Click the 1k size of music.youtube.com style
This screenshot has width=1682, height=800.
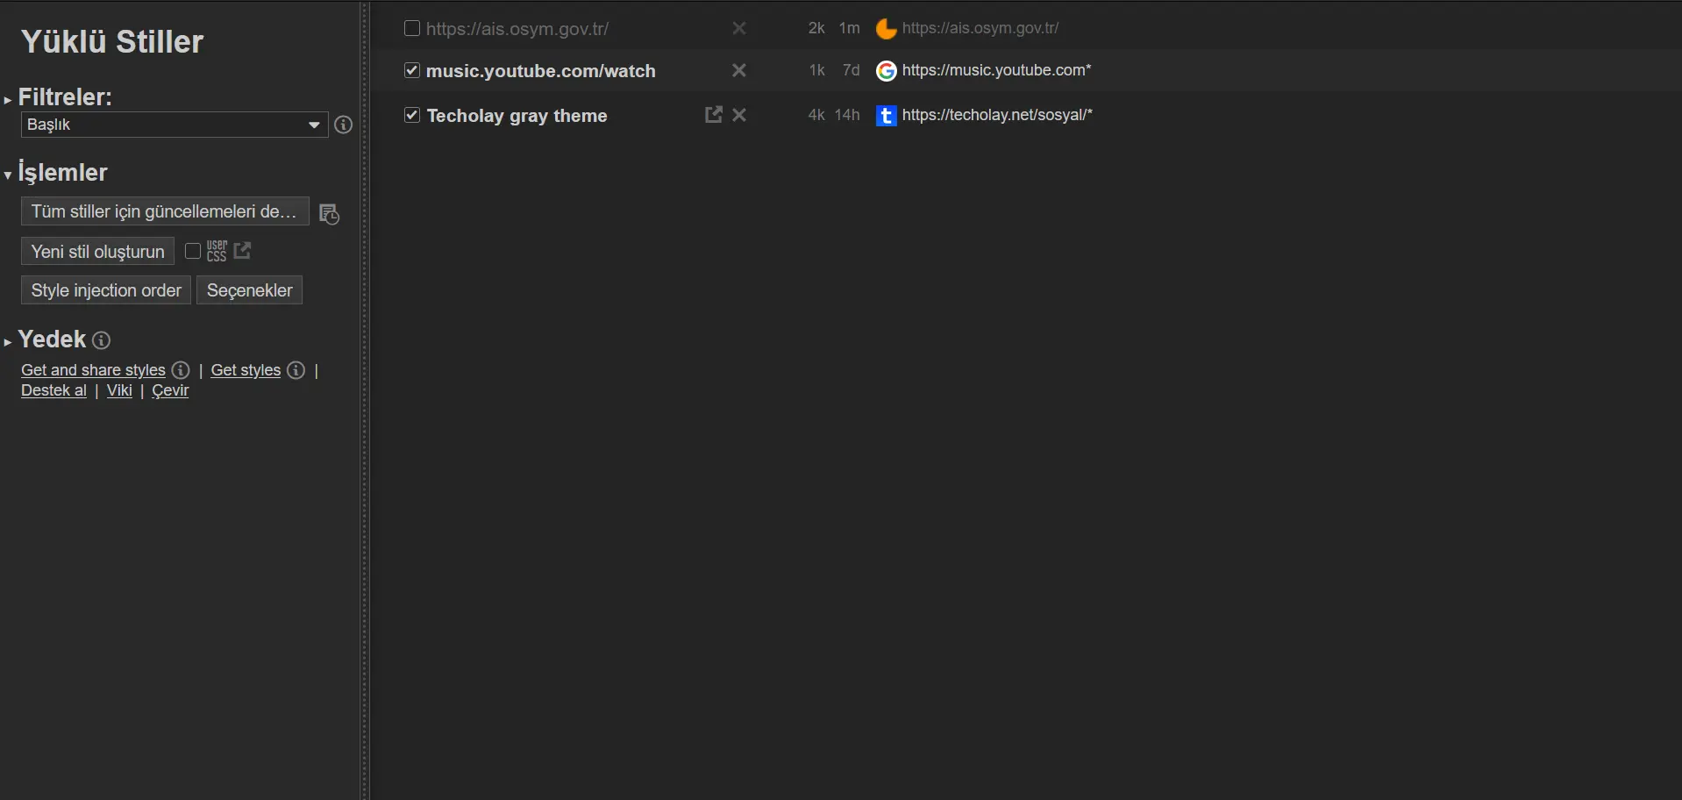coord(816,70)
